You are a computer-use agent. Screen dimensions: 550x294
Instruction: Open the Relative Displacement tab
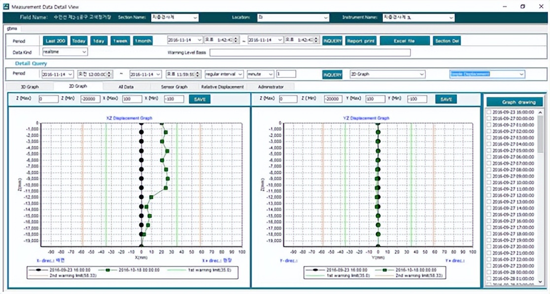(222, 87)
